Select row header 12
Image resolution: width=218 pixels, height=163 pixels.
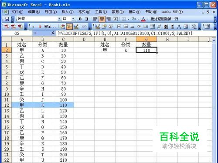7,105
